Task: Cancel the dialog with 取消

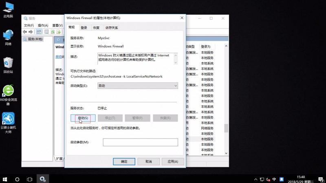Action: coord(148,161)
